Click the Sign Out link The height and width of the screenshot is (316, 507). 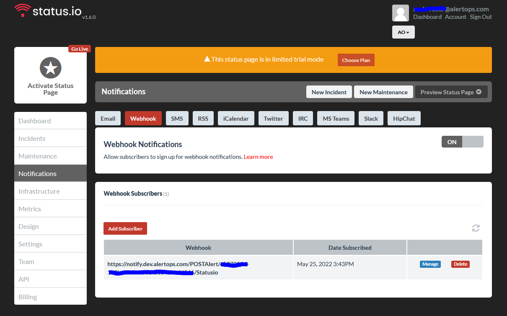click(x=481, y=17)
